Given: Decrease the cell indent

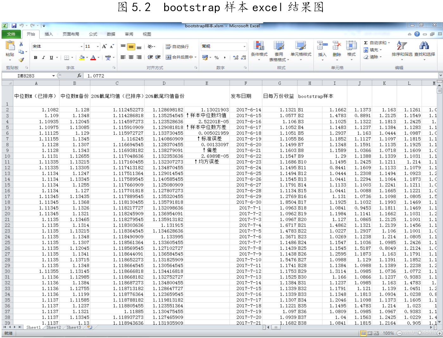Looking at the screenshot, I should point(150,57).
